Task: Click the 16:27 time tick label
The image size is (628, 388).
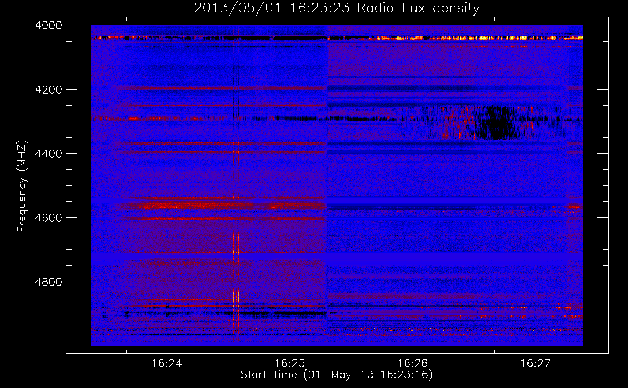Action: pyautogui.click(x=536, y=364)
